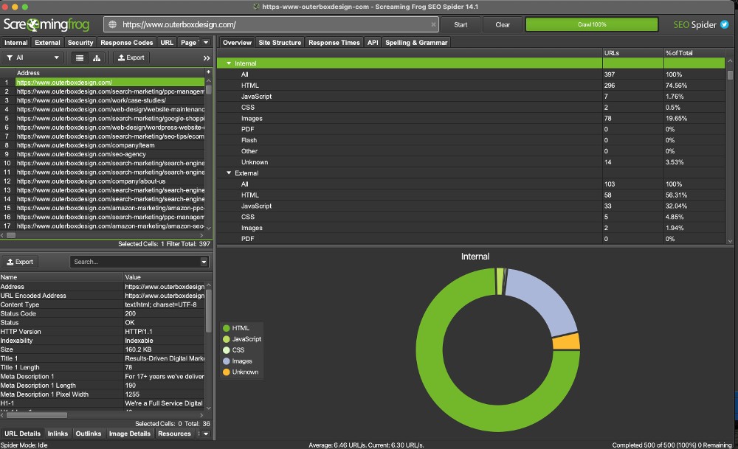Image resolution: width=738 pixels, height=449 pixels.
Task: Select the work/case-studies URL row
Action: (110, 100)
